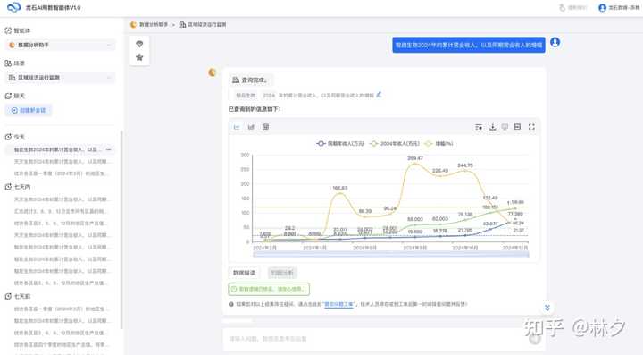The image size is (643, 355).
Task: Click the orange assistant avatar beside the reply
Action: (x=212, y=72)
